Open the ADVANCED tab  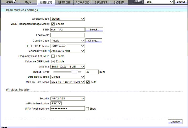pos(83,3)
